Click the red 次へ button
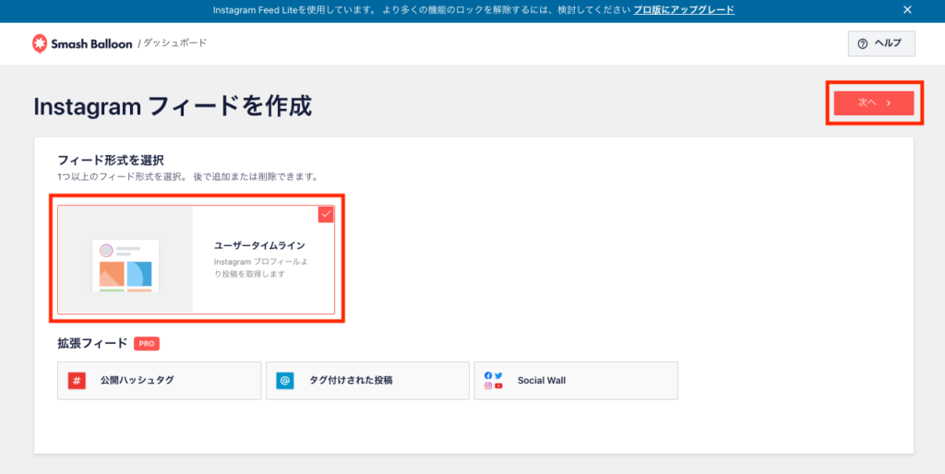 (874, 103)
